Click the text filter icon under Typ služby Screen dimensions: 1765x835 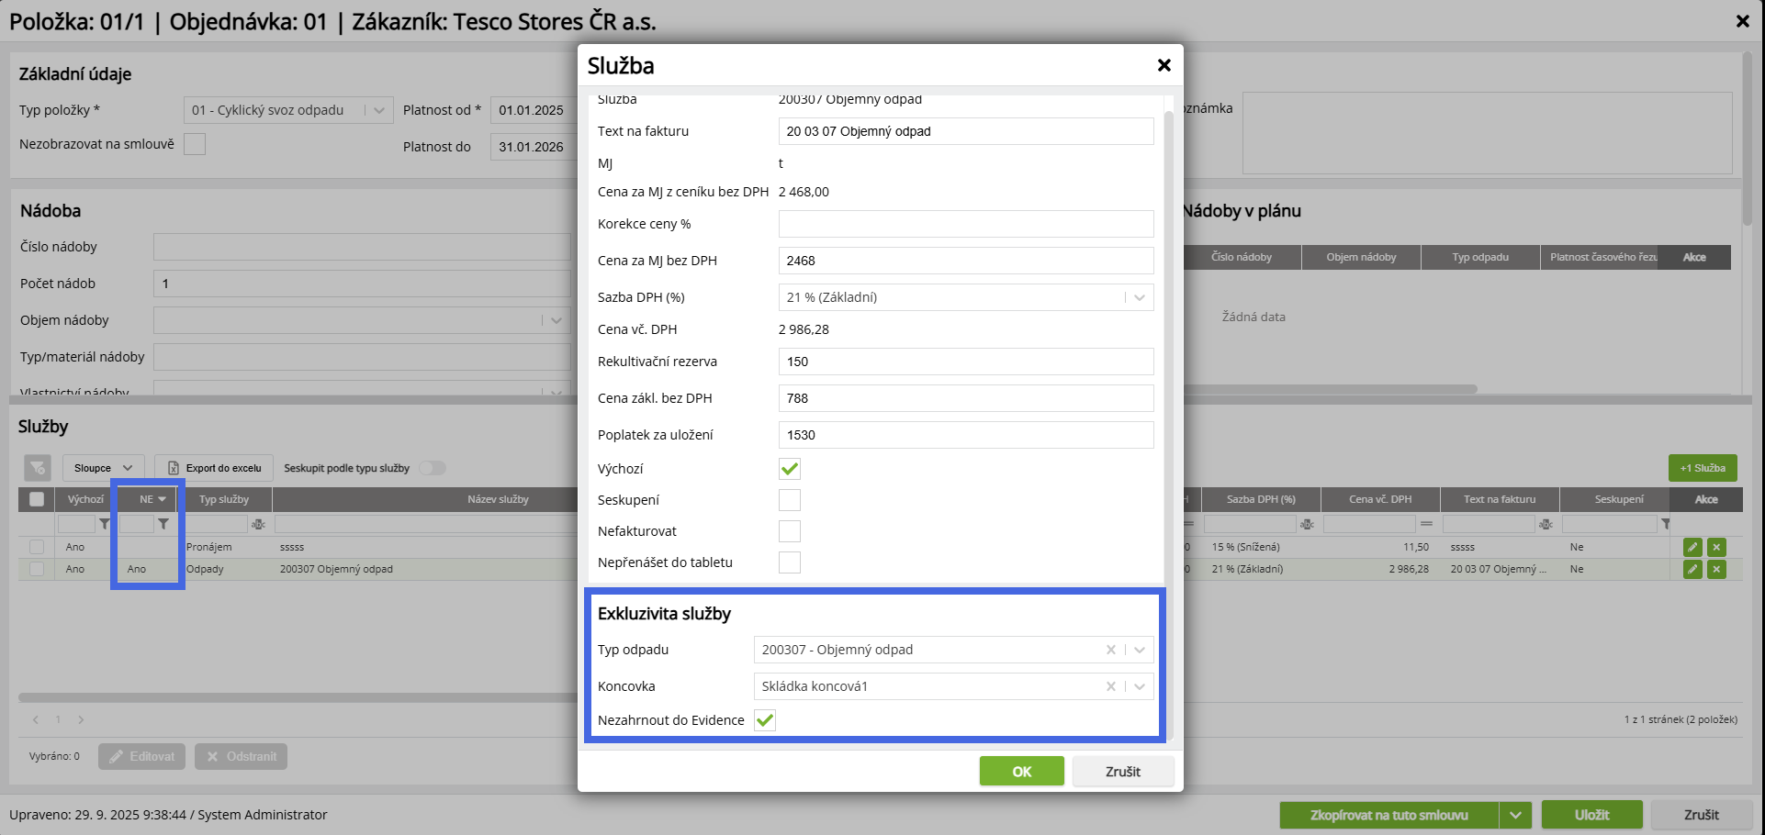click(x=258, y=524)
